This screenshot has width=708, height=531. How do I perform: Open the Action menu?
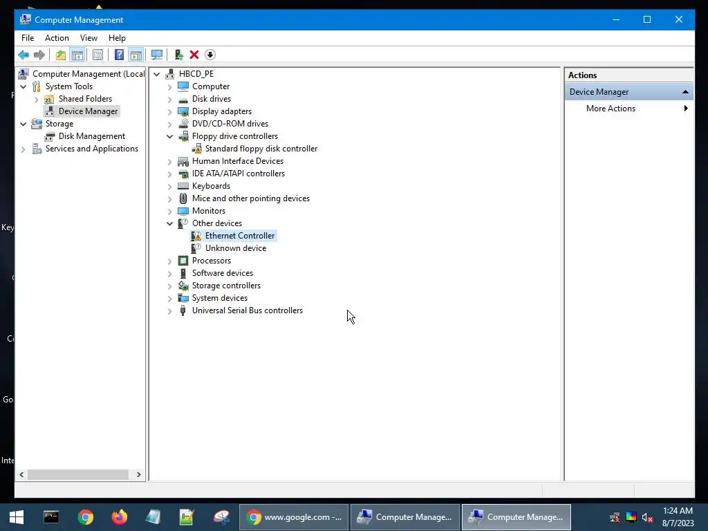(x=57, y=38)
